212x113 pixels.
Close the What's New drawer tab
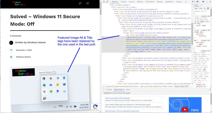click(x=123, y=90)
